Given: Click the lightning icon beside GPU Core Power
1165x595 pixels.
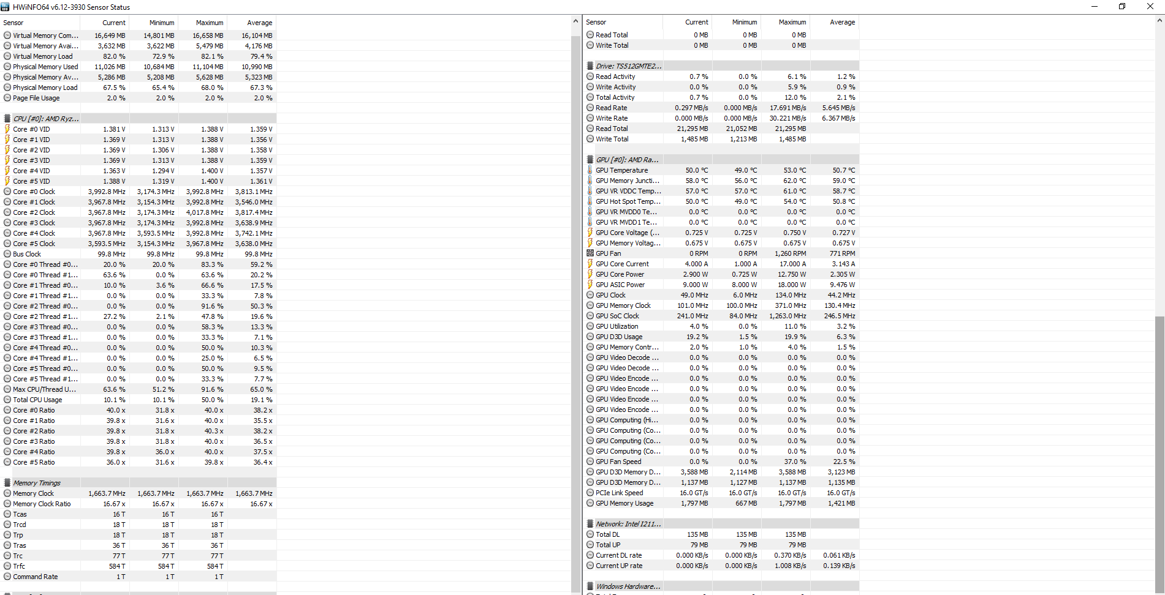Looking at the screenshot, I should [590, 274].
